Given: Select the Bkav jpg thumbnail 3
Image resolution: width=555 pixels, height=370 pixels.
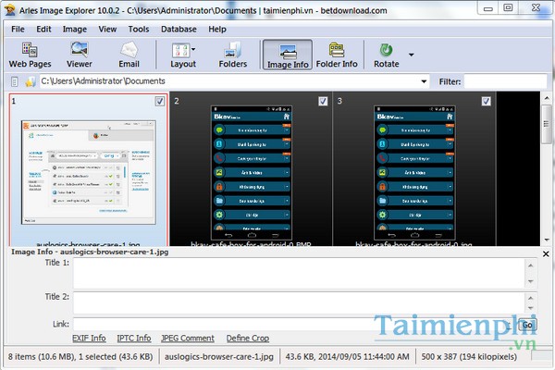Looking at the screenshot, I should coord(414,169).
